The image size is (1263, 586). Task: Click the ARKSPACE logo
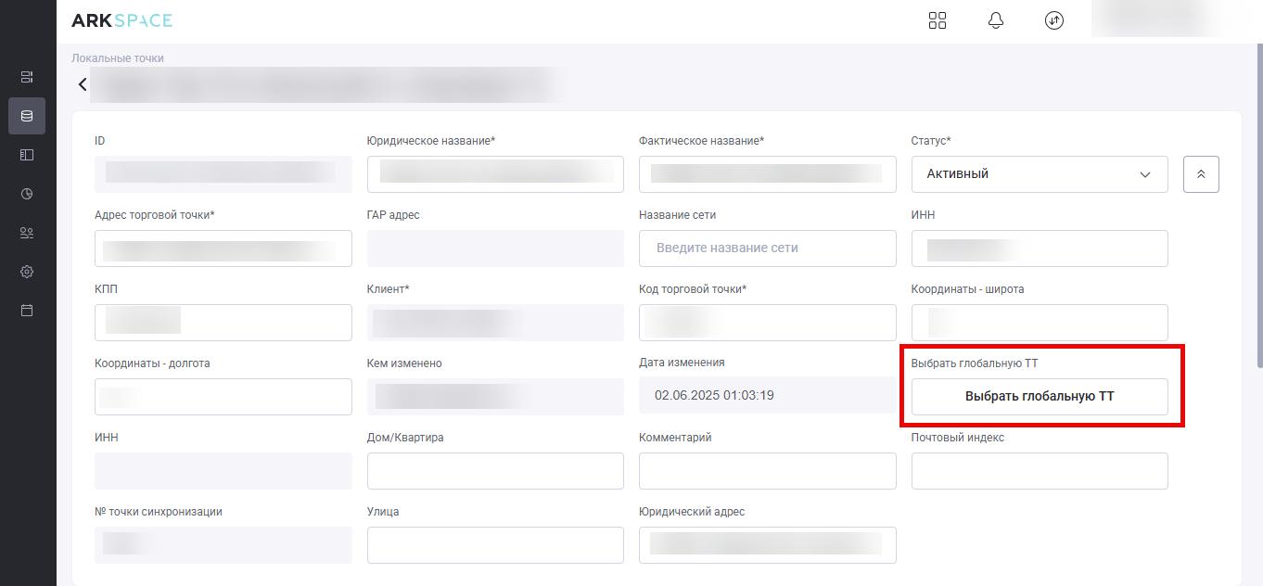click(x=121, y=20)
